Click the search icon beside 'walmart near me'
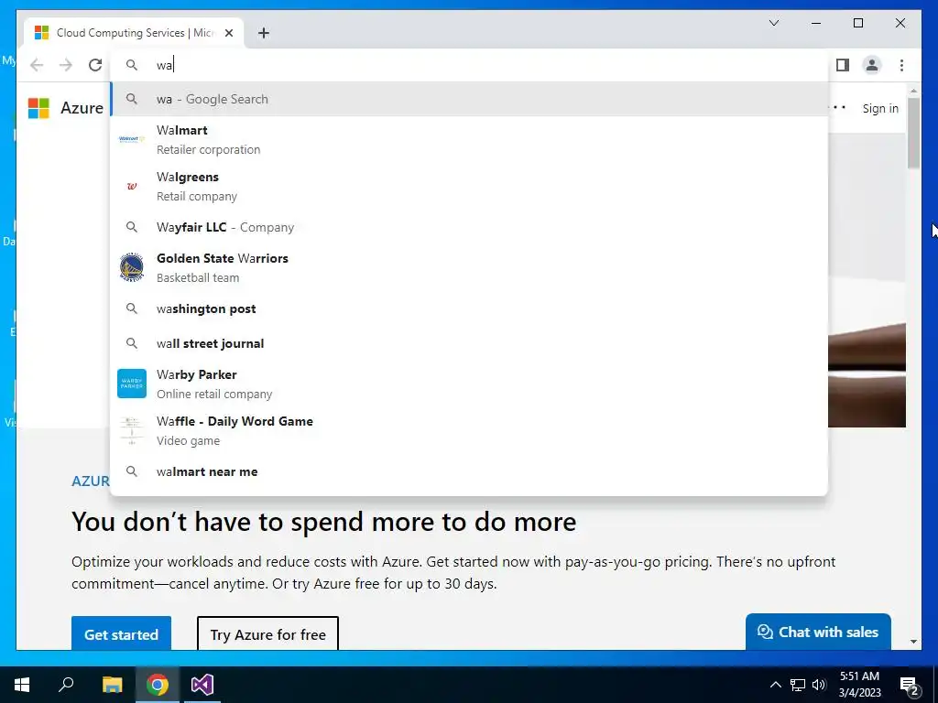 pos(132,471)
